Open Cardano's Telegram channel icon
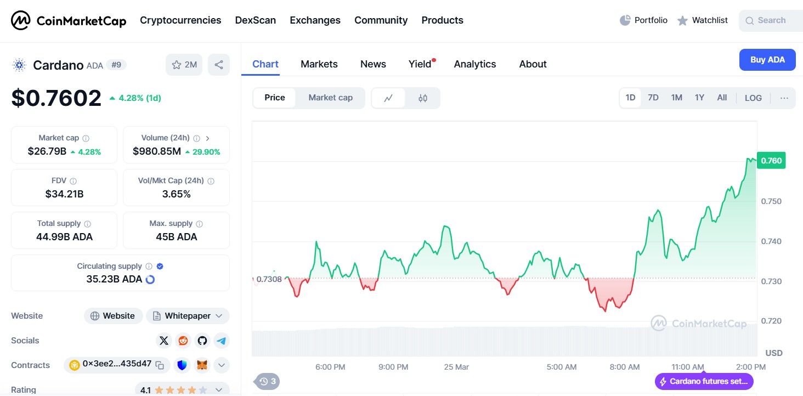This screenshot has width=803, height=396. click(221, 341)
